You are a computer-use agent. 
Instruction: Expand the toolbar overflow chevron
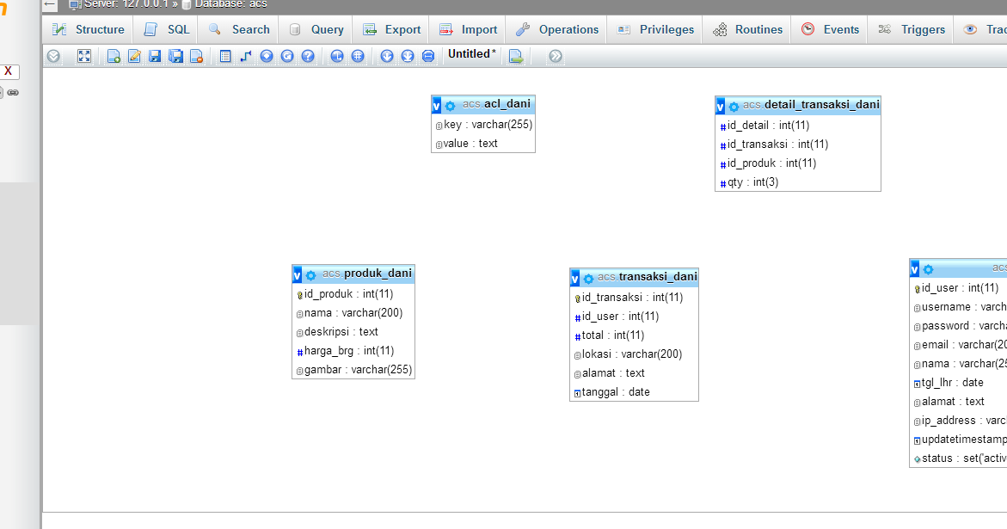click(554, 55)
